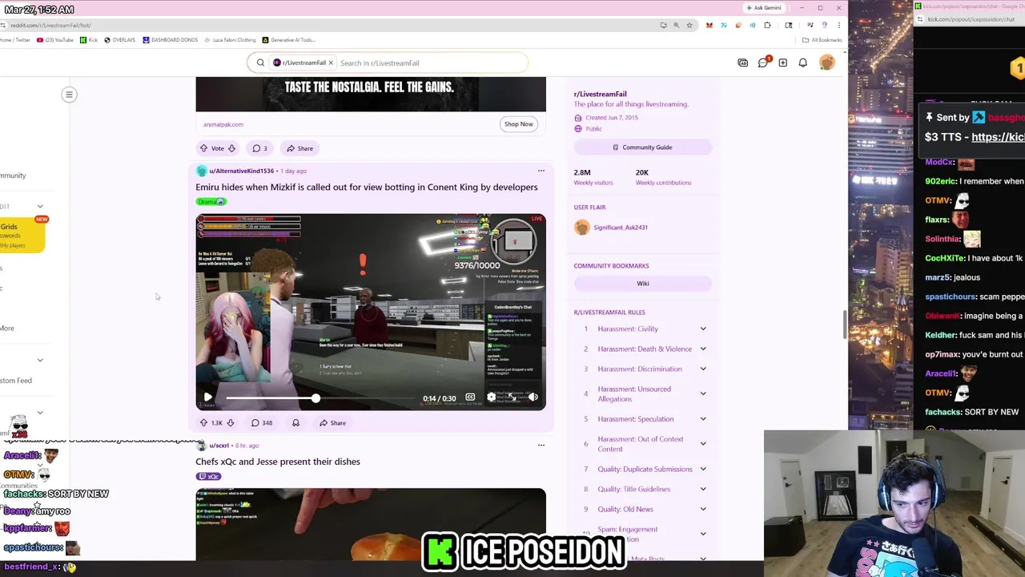Open Reddit advertise icon in header
The height and width of the screenshot is (577, 1025).
coord(742,63)
